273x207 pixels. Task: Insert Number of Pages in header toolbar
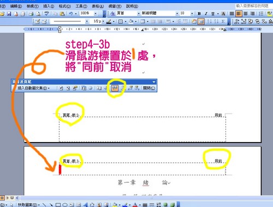pos(68,88)
